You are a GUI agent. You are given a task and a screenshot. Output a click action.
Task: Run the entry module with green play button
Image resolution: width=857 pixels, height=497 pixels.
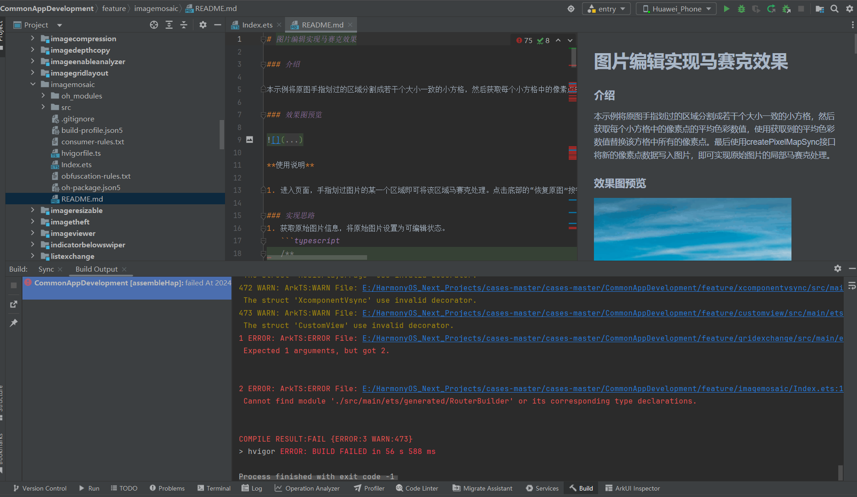(x=726, y=9)
